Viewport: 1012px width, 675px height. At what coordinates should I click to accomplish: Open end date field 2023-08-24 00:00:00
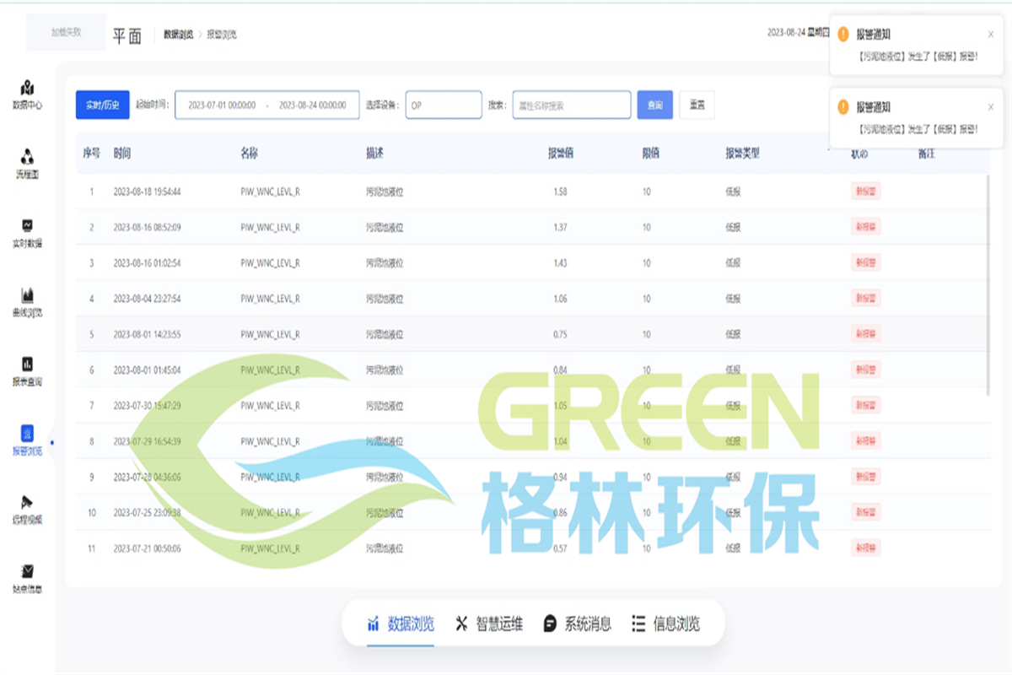pos(313,105)
